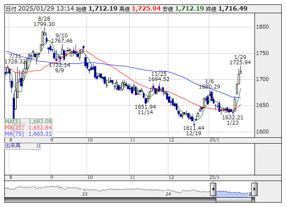The width and height of the screenshot is (287, 207).
Task: Click the right range handle arrow
Action: 254,189
